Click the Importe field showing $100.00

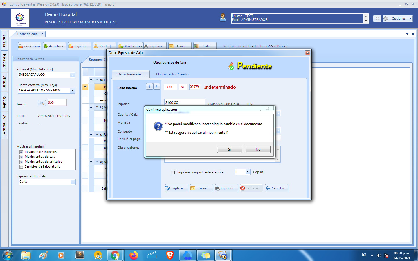(184, 102)
